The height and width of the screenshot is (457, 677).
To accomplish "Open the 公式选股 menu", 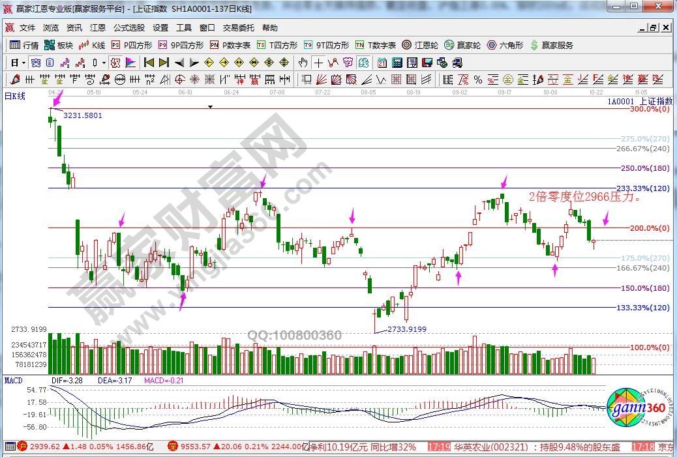I will pyautogui.click(x=128, y=28).
